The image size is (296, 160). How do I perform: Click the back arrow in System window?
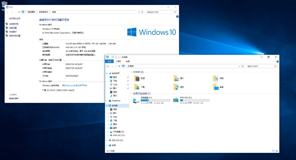point(7,12)
